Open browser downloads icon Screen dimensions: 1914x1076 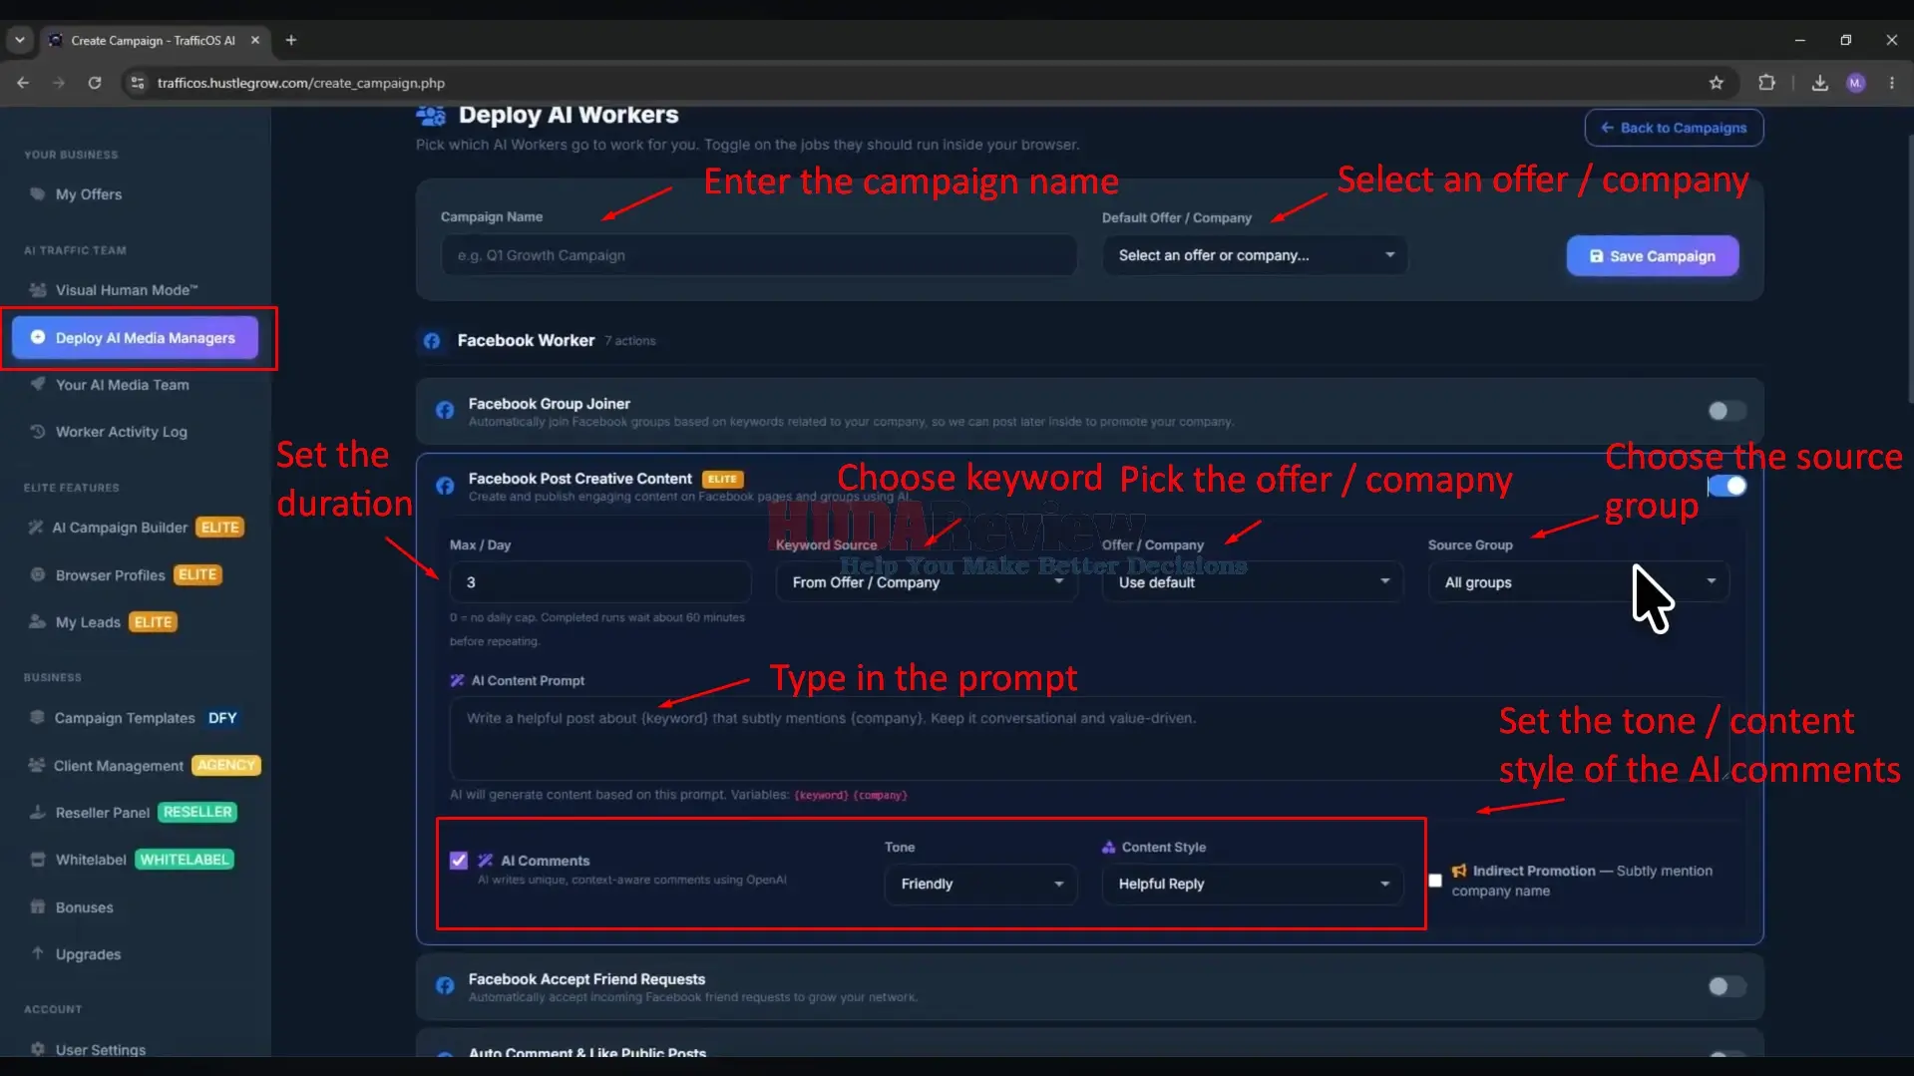1819,83
